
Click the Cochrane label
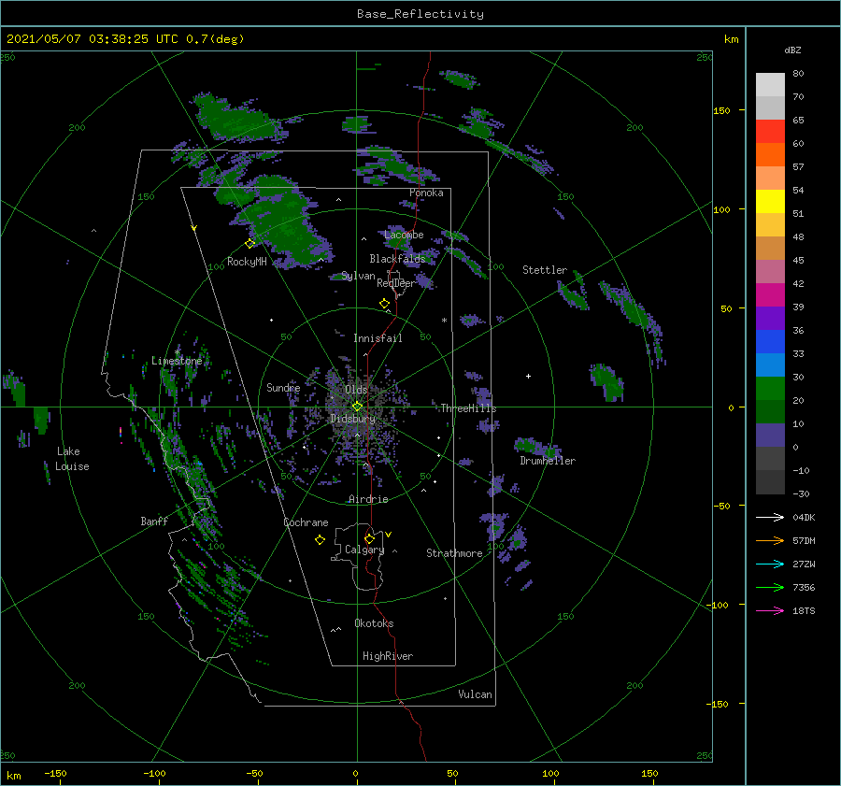tap(306, 522)
